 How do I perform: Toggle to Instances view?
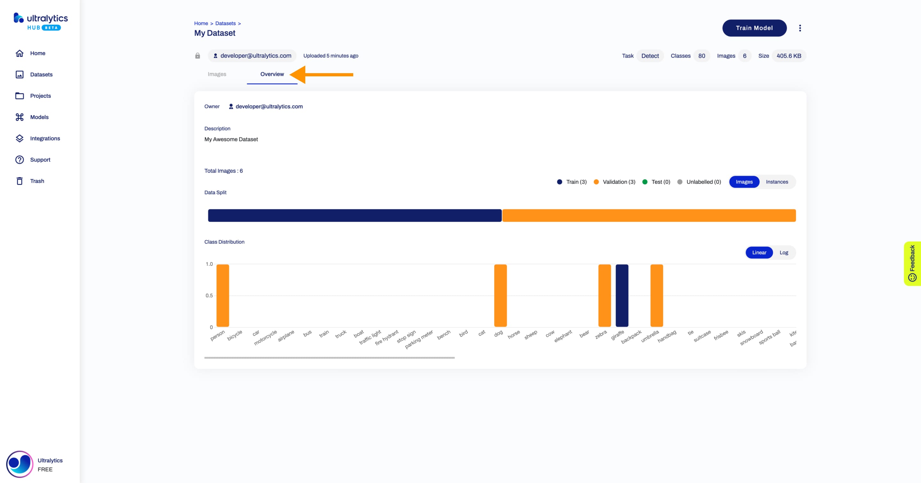(777, 181)
